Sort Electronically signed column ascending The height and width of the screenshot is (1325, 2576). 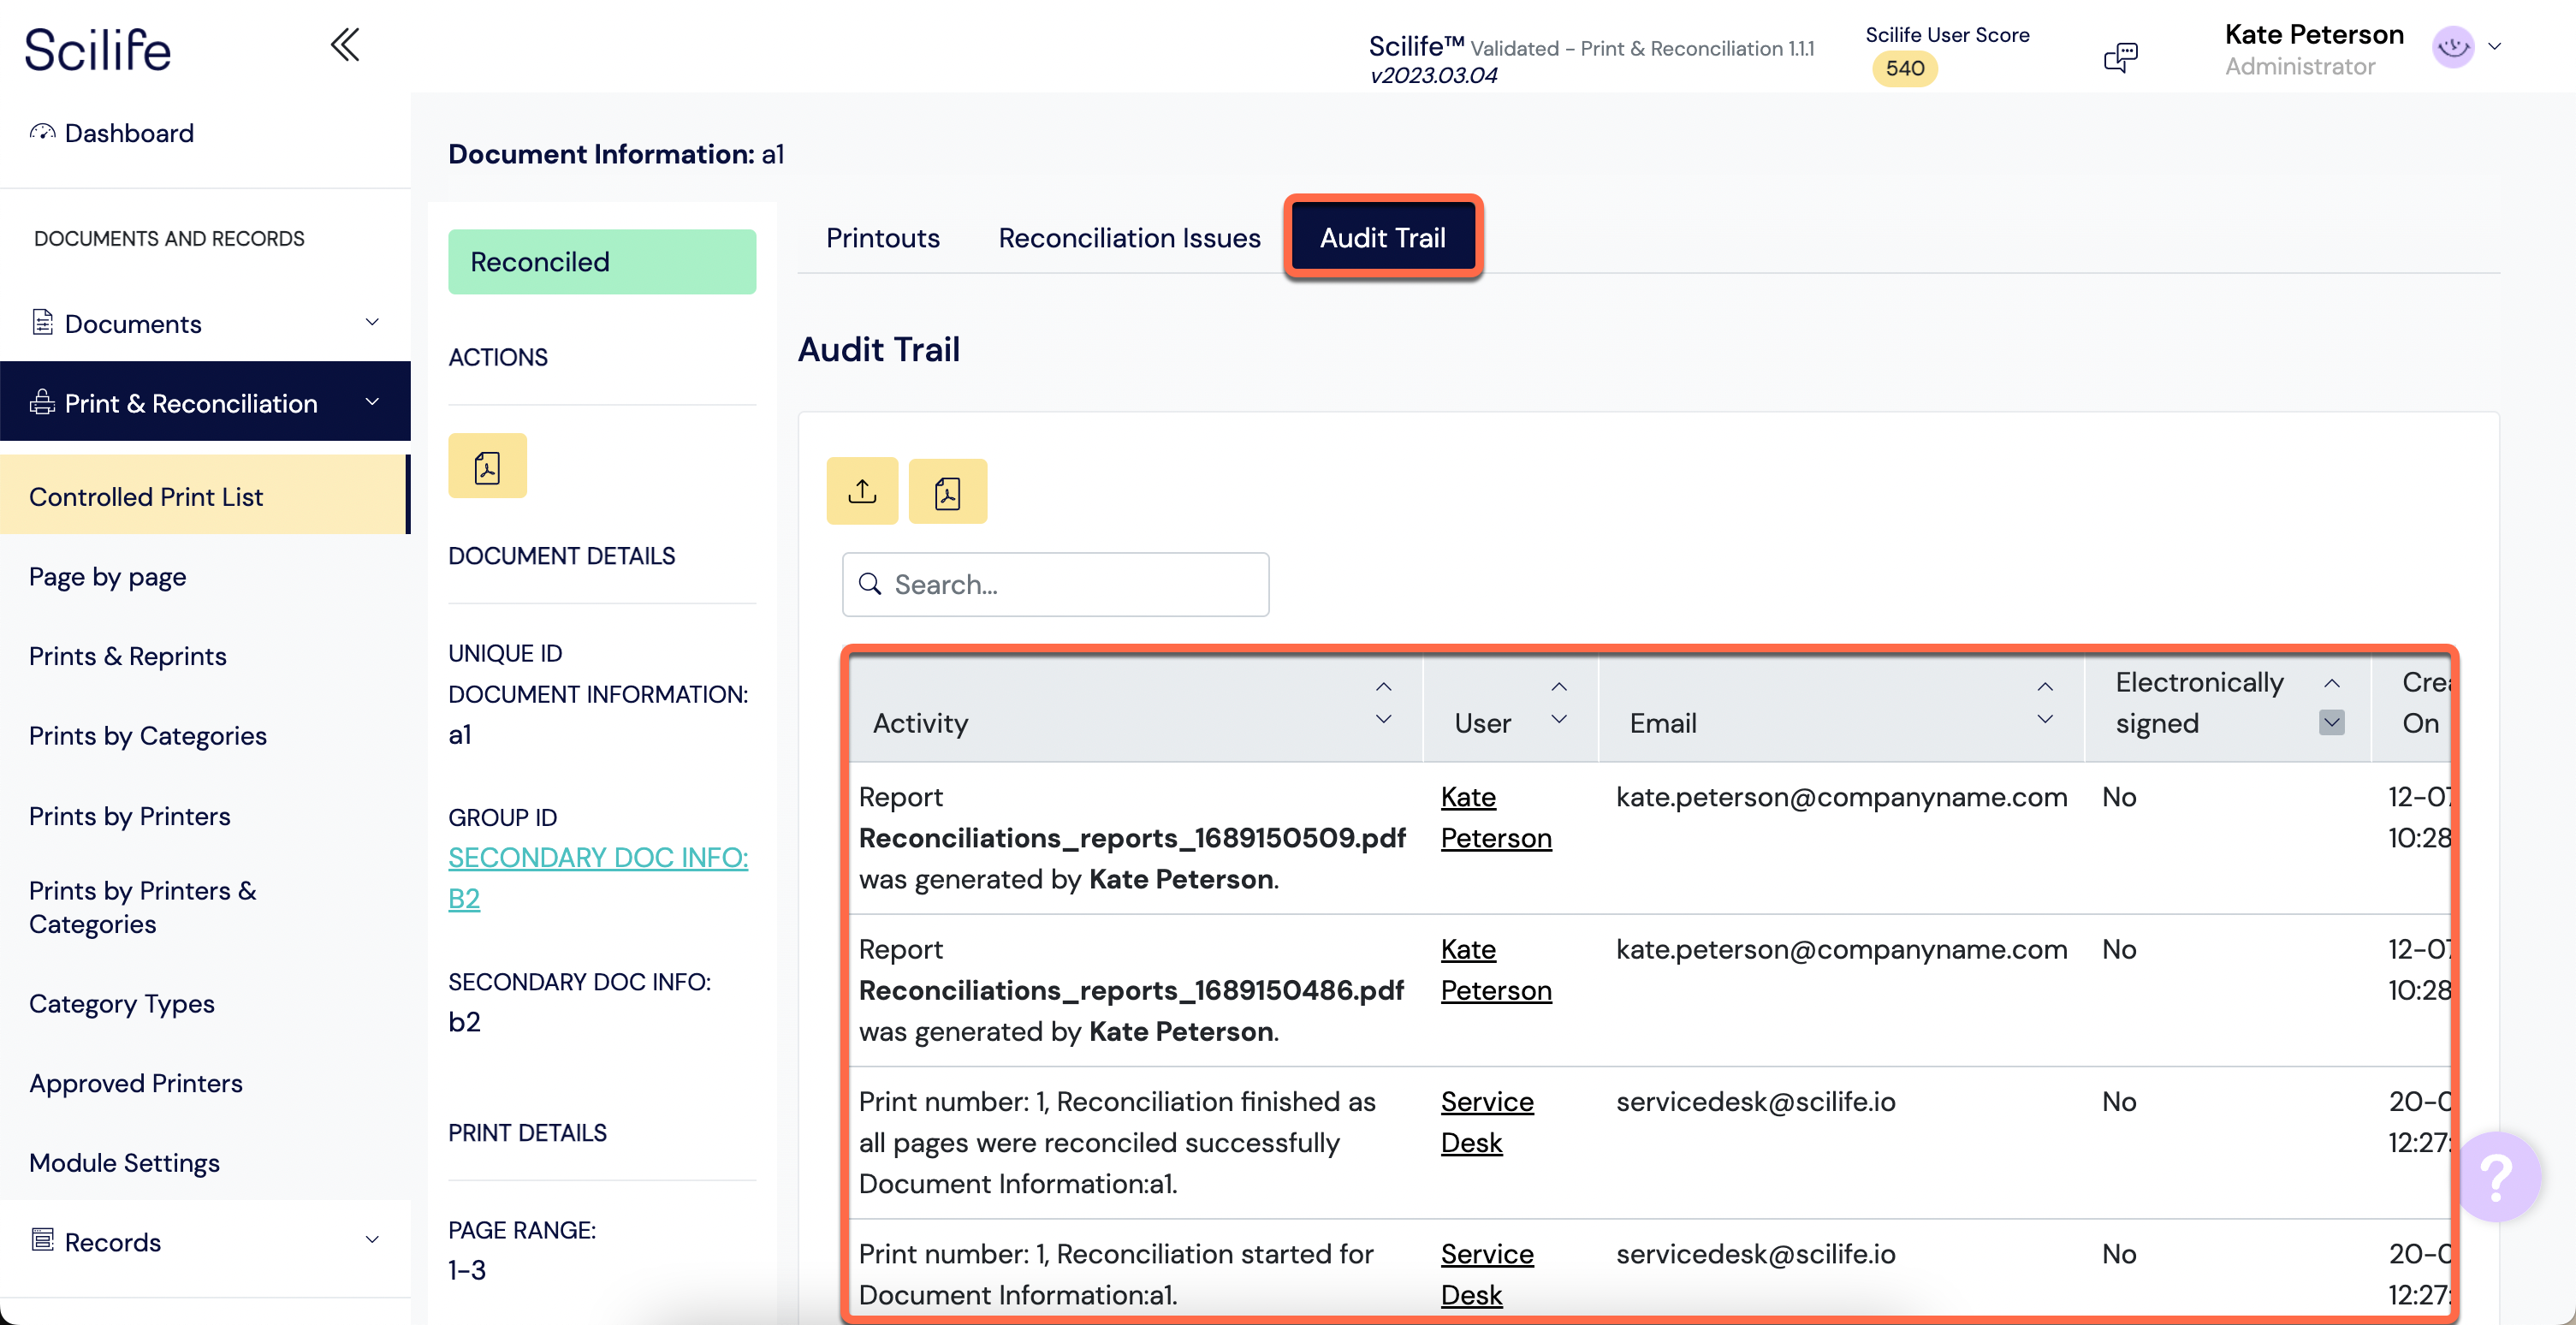coord(2331,683)
